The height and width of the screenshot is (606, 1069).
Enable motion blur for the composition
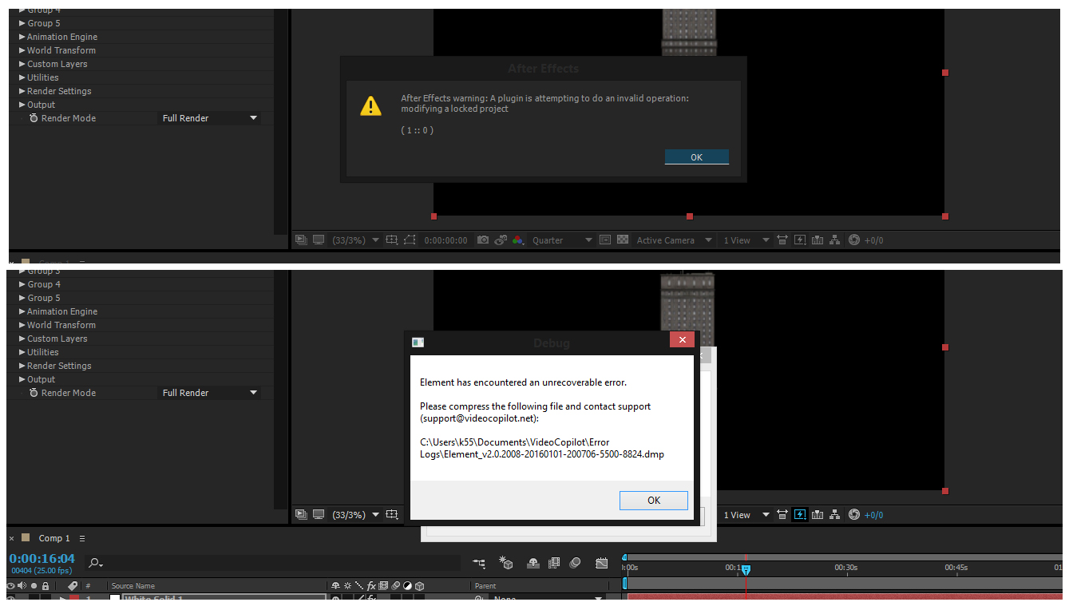[575, 563]
